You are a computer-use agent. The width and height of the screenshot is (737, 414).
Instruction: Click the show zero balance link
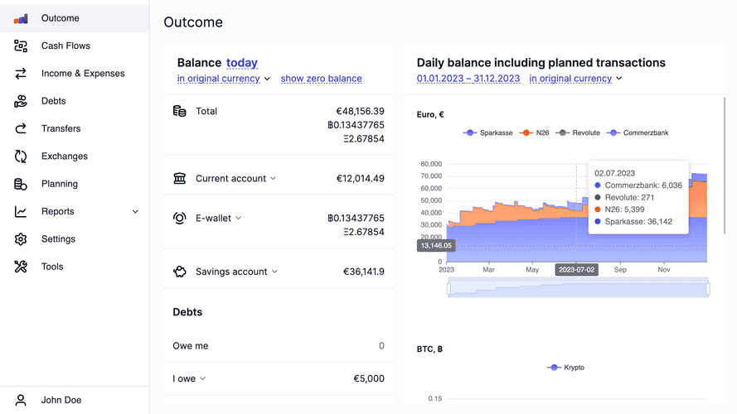321,79
